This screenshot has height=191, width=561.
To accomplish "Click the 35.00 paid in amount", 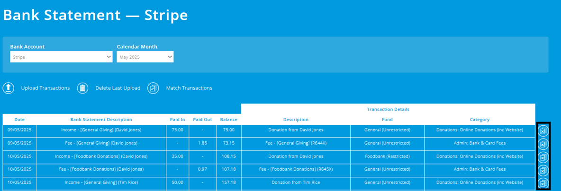I will pos(178,156).
